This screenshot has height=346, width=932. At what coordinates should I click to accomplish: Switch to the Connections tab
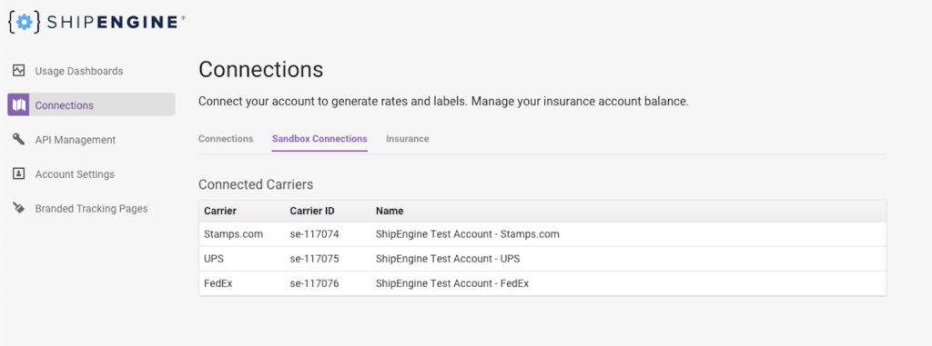click(x=226, y=139)
